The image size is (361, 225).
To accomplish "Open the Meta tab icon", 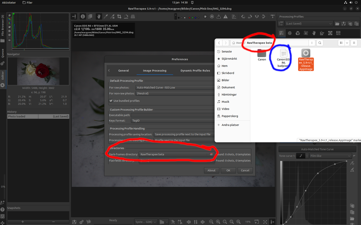I will [x=338, y=33].
